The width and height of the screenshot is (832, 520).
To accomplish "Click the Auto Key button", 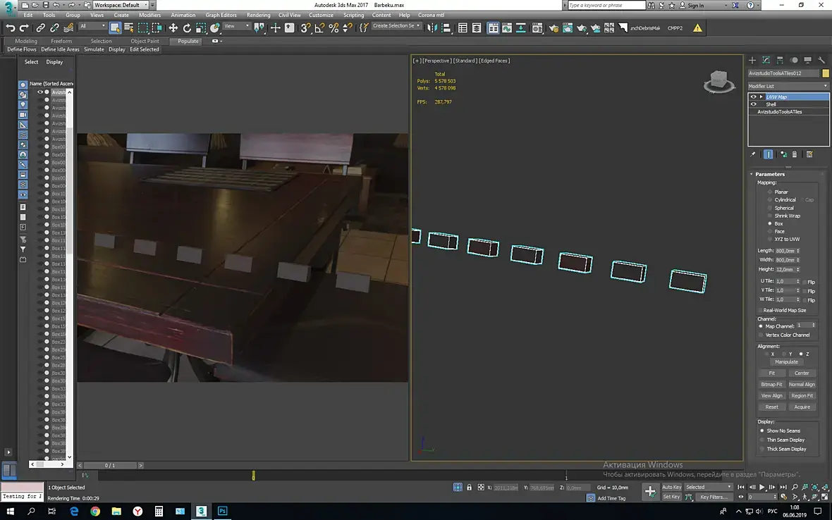I will (x=672, y=487).
